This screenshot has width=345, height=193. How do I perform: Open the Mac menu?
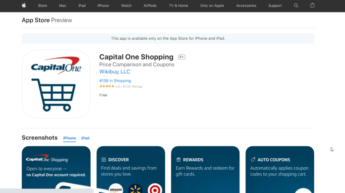[63, 6]
